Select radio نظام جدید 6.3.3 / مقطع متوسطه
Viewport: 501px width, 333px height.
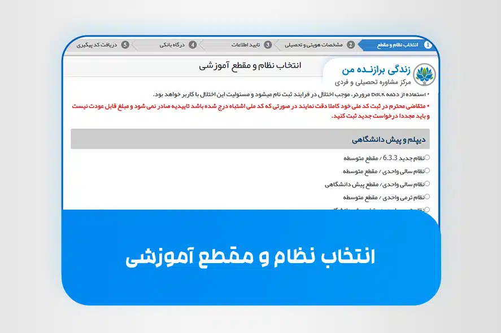[427, 157]
